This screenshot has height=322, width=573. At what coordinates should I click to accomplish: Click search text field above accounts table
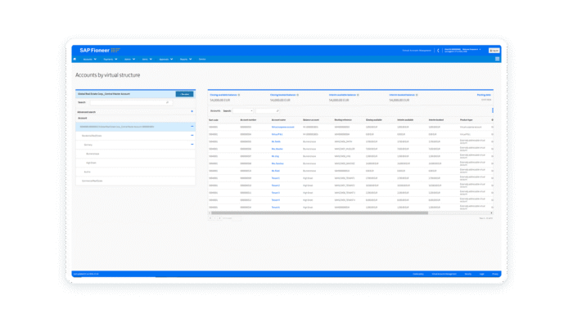[x=268, y=111]
